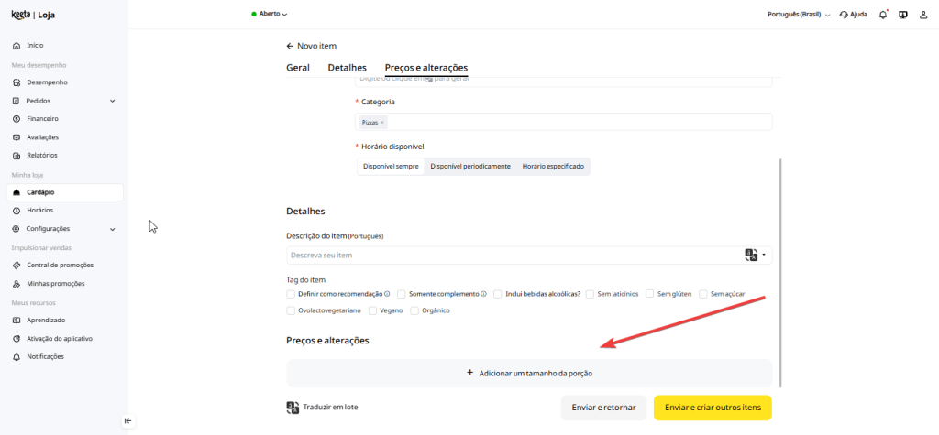Click the back arrow beside Novo item
The image size is (939, 435).
[290, 46]
